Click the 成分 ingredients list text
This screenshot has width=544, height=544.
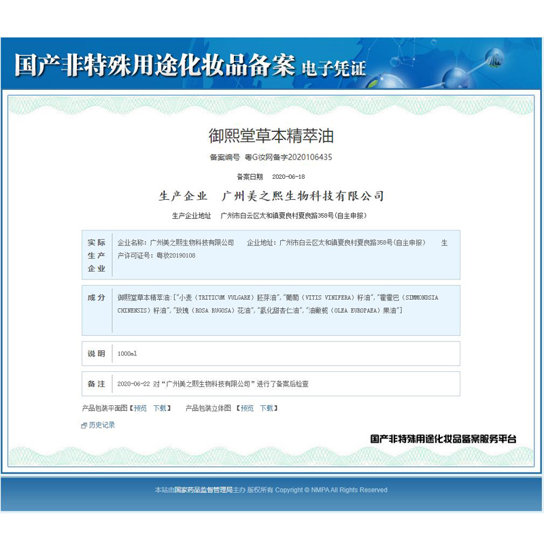tap(277, 304)
